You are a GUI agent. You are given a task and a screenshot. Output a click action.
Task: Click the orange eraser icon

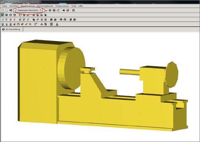(x=26, y=24)
